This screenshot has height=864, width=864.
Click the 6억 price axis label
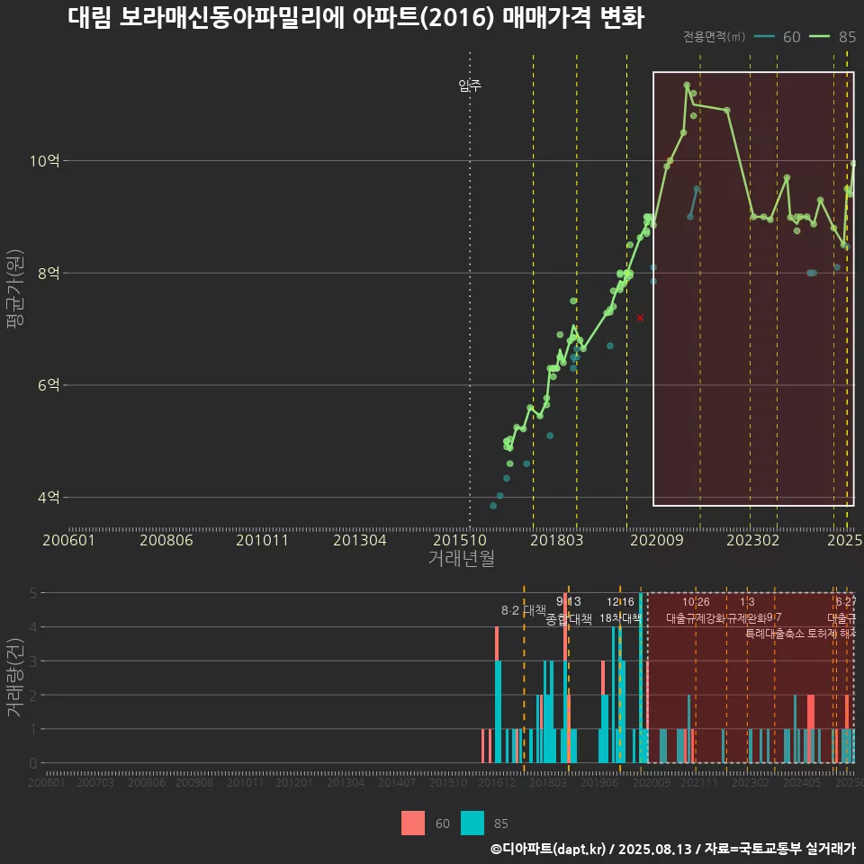49,385
